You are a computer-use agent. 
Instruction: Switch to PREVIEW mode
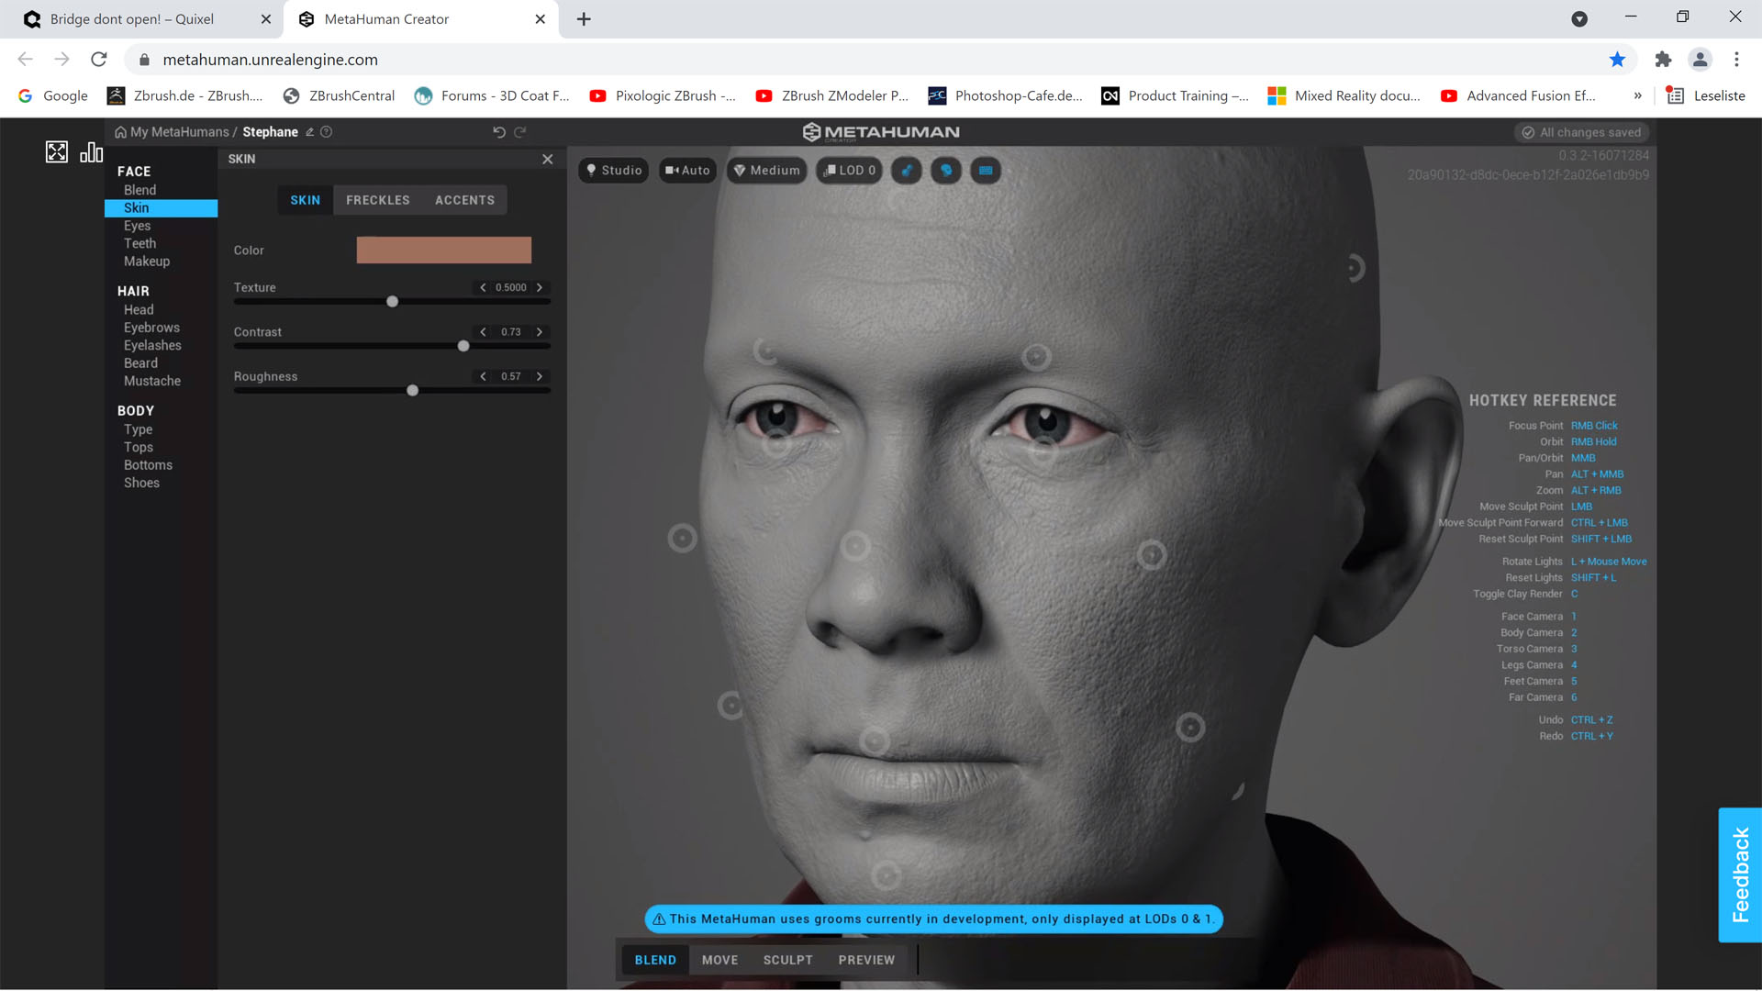[x=866, y=960]
